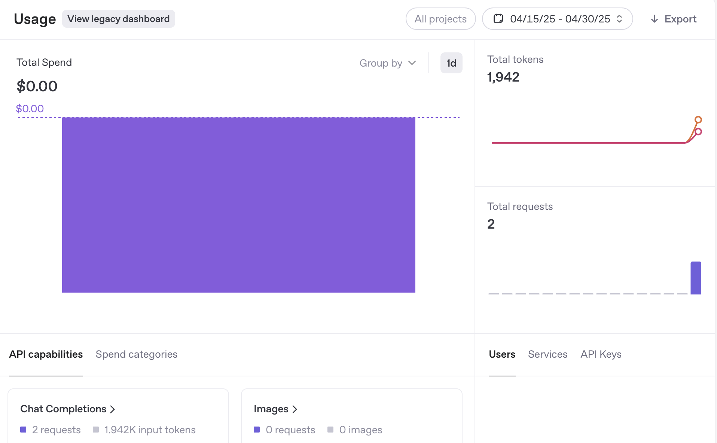
Task: Click the purple bar in Total requests chart
Action: pos(696,278)
